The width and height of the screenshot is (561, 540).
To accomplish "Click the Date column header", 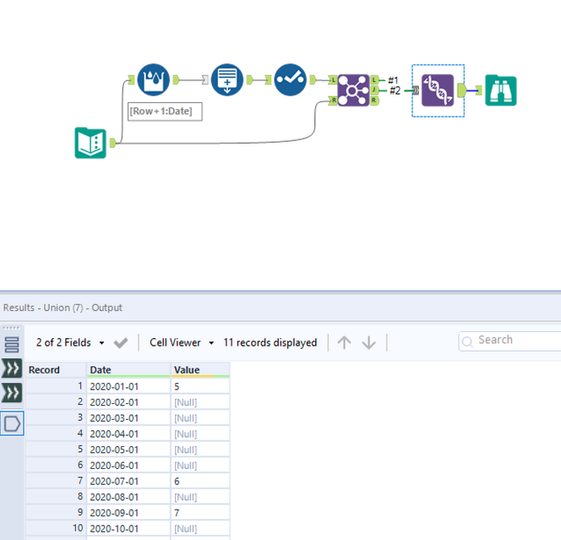I will [128, 369].
